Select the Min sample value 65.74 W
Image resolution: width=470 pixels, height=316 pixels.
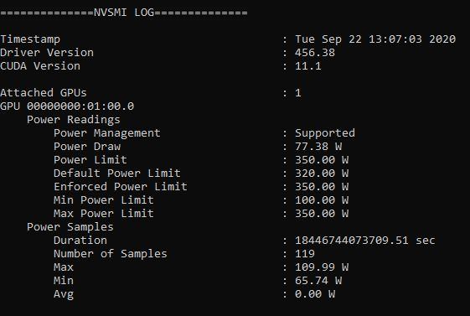pos(318,281)
